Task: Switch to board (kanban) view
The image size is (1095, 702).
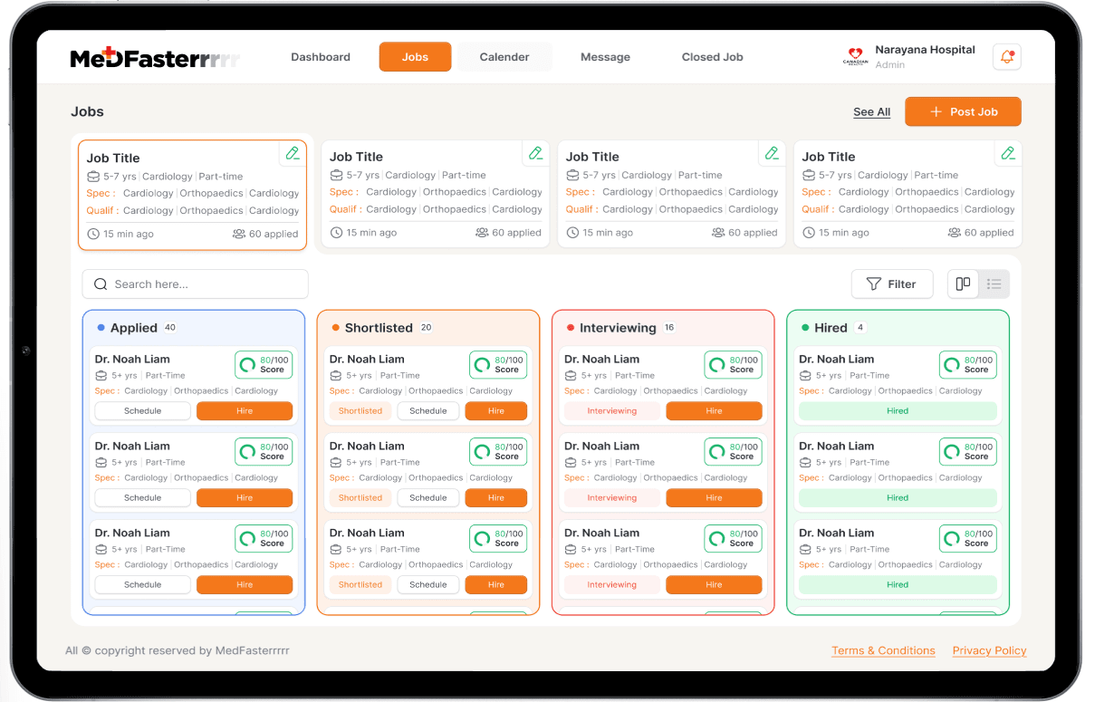Action: (x=963, y=284)
